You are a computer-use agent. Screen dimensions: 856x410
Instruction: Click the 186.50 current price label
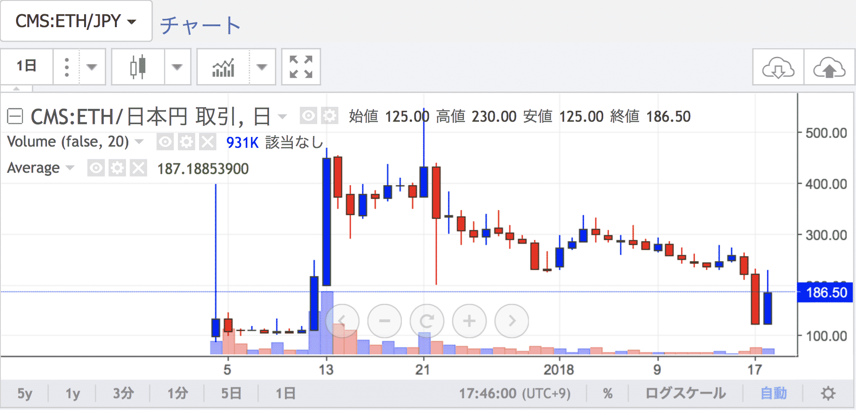pos(826,293)
